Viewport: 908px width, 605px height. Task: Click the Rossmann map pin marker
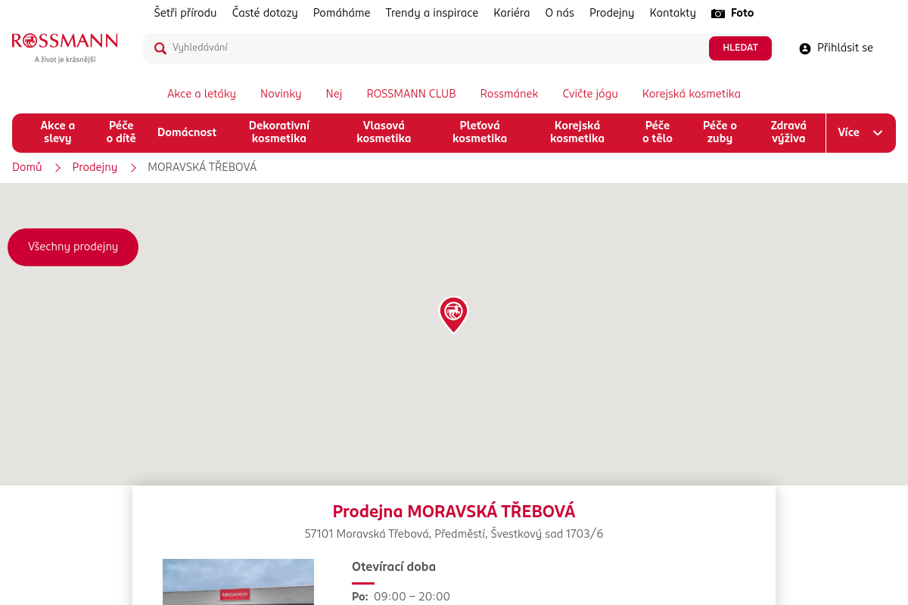click(x=453, y=314)
